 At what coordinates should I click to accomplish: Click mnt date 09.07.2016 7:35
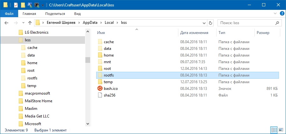tap(192, 62)
